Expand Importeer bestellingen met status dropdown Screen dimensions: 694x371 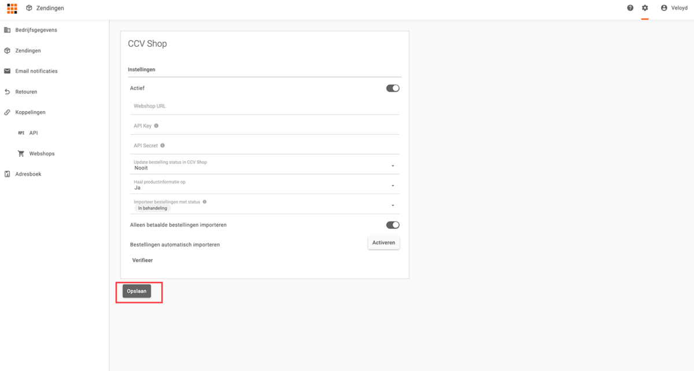click(393, 205)
